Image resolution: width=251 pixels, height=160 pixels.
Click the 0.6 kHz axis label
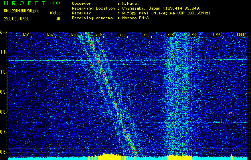pyautogui.click(x=3, y=152)
